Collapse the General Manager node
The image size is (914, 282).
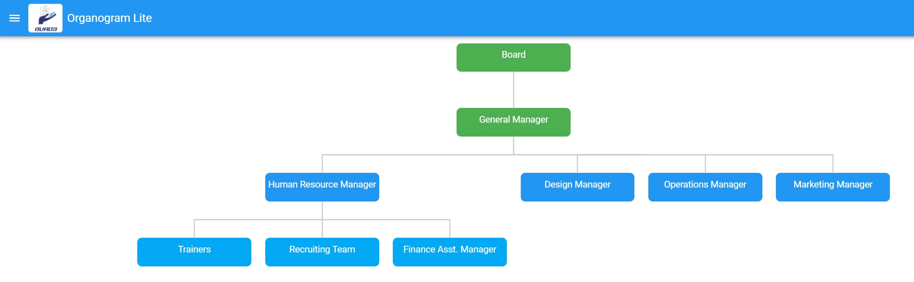(513, 122)
